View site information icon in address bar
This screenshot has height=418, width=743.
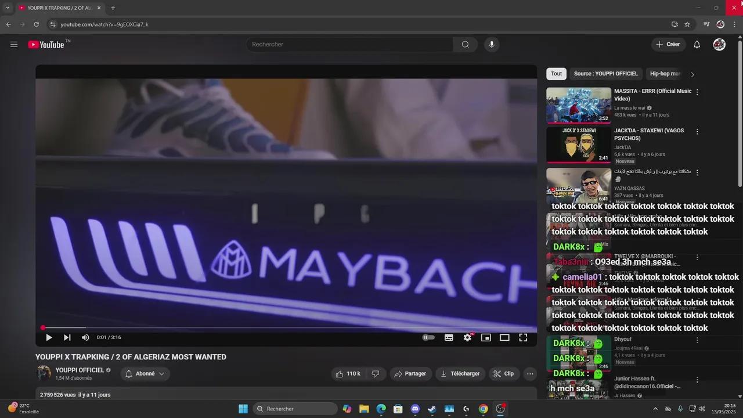pos(53,24)
